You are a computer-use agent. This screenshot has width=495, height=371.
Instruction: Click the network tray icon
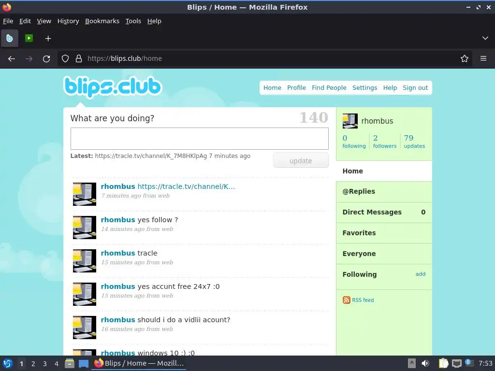(x=456, y=363)
